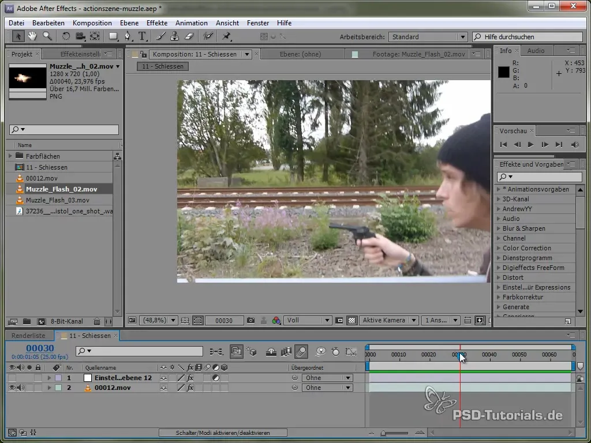Click the label color swatch of 00012.mov layer

[58, 388]
